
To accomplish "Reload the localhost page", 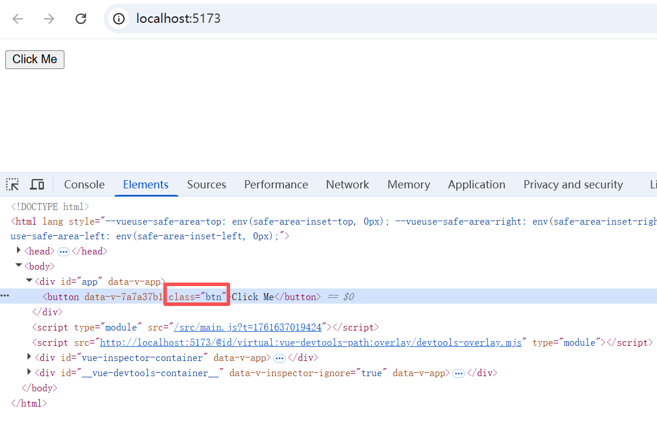I will tap(81, 18).
